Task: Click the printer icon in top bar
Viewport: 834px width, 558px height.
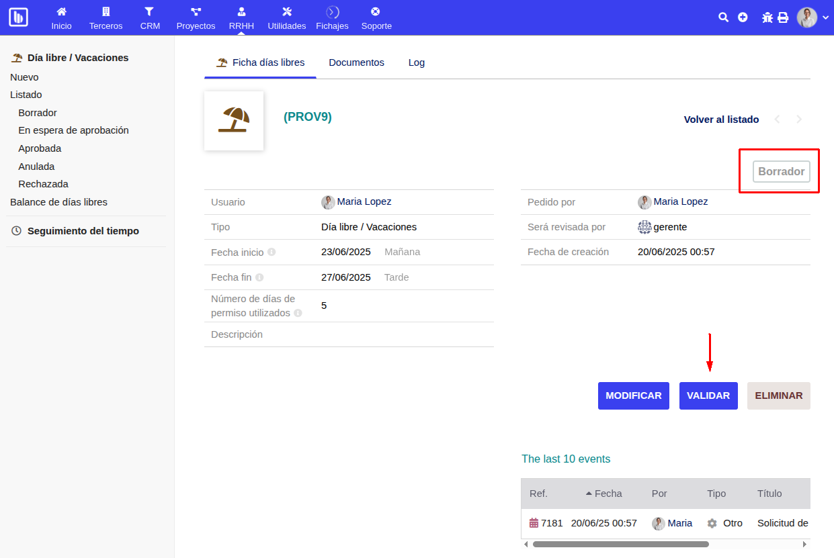Action: (783, 17)
